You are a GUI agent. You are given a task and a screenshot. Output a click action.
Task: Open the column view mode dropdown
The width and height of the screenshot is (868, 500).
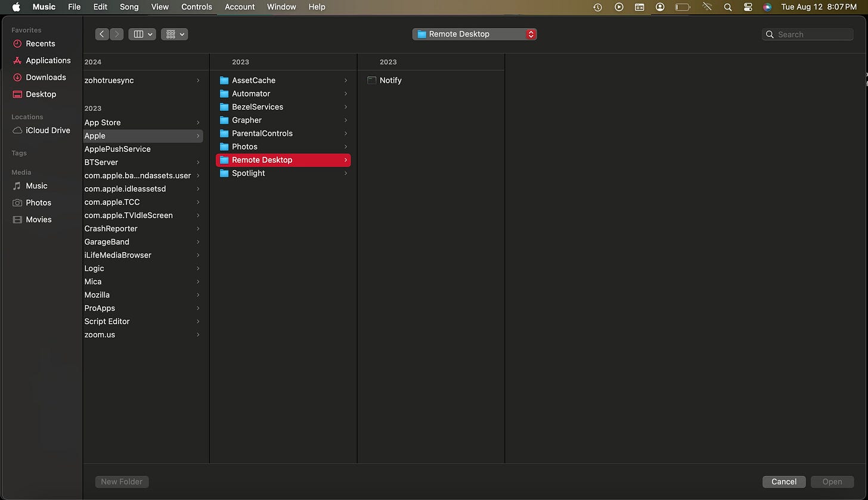[142, 34]
